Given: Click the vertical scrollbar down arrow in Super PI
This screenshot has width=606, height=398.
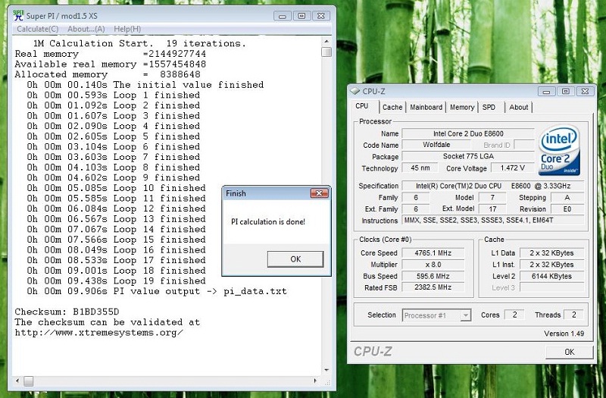Looking at the screenshot, I should point(326,370).
